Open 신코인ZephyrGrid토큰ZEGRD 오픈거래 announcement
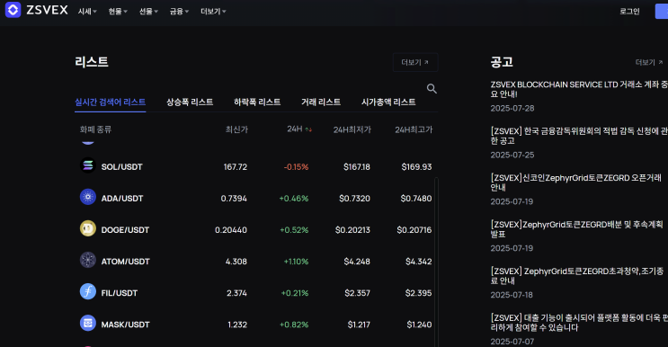The height and width of the screenshot is (347, 668). tap(576, 182)
